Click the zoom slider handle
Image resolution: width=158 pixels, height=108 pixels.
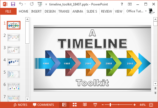pos(110,105)
